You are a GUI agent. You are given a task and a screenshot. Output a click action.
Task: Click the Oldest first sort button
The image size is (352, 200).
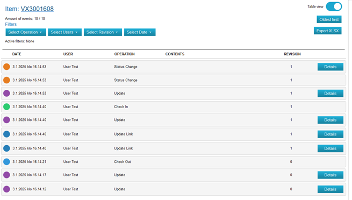pyautogui.click(x=329, y=19)
